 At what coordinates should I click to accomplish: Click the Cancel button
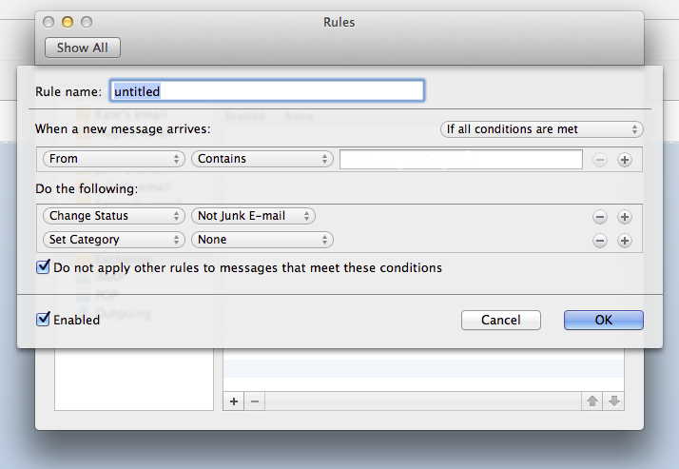[500, 320]
